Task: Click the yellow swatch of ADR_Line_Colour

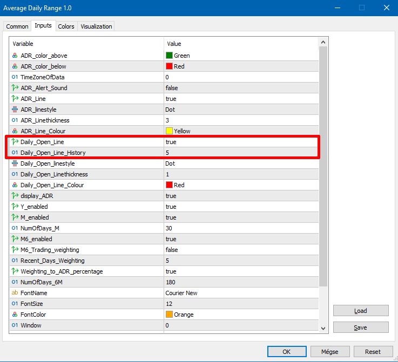Action: pos(169,131)
